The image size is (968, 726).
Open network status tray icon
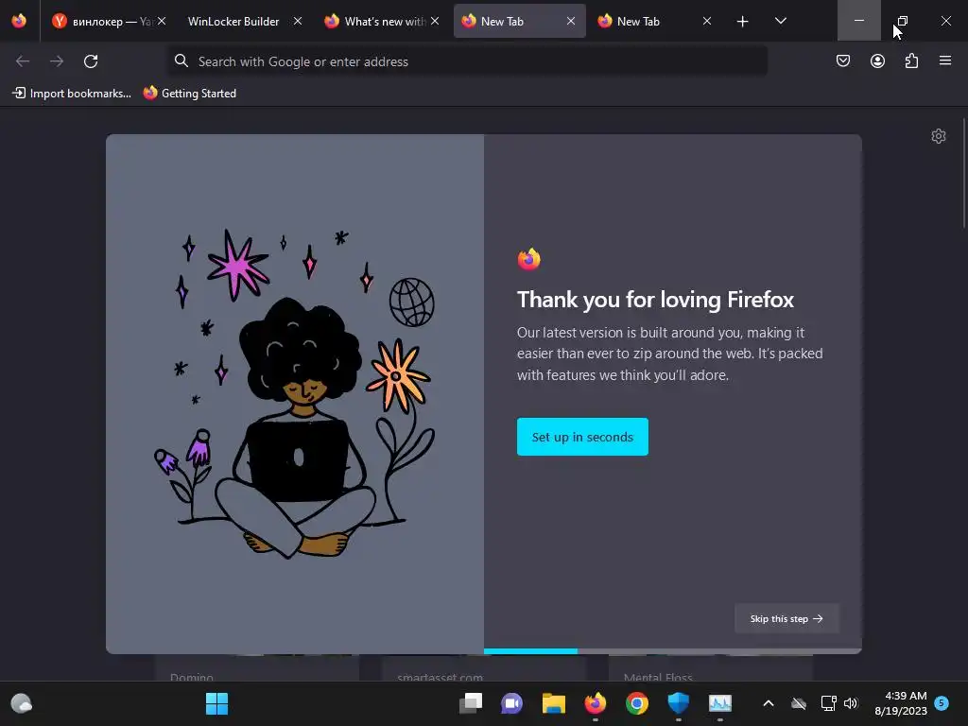(828, 703)
